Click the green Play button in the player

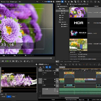(8, 61)
